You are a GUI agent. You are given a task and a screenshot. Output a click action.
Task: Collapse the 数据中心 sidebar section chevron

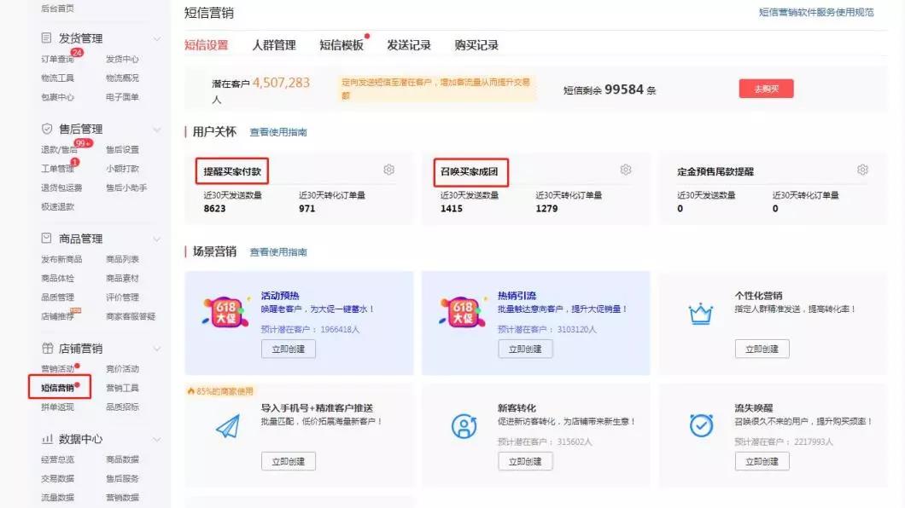click(x=156, y=440)
